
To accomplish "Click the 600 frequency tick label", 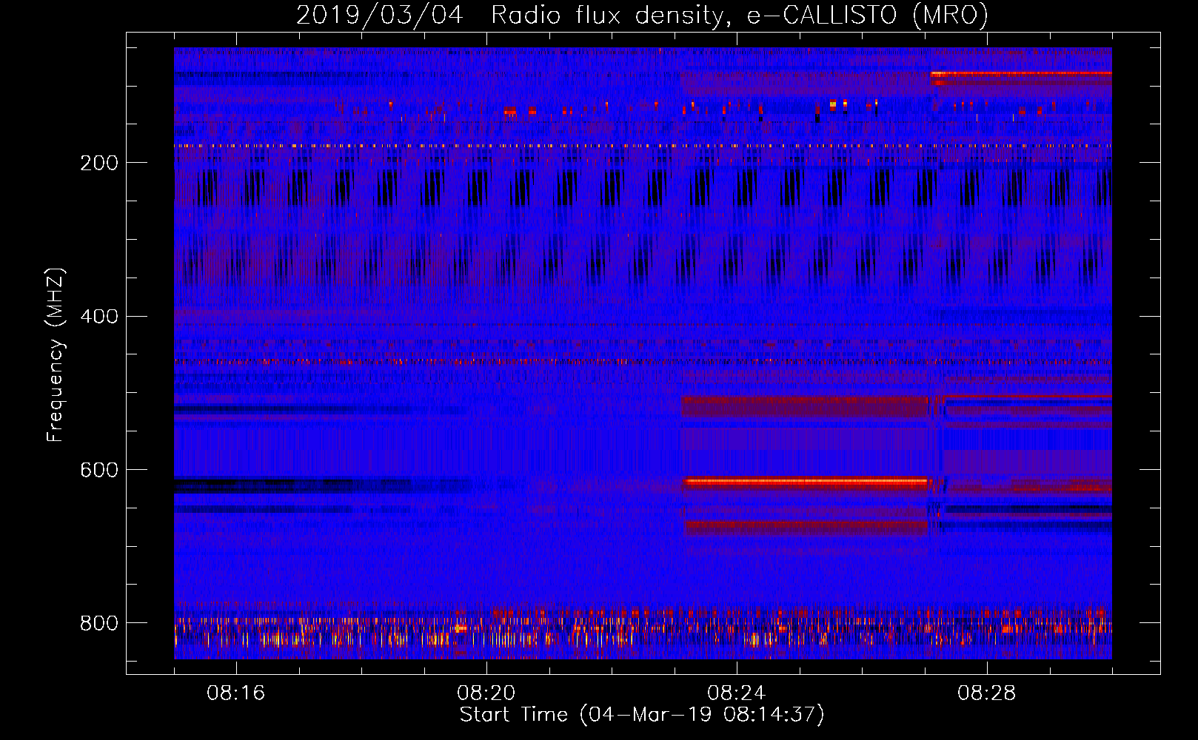I will (99, 471).
